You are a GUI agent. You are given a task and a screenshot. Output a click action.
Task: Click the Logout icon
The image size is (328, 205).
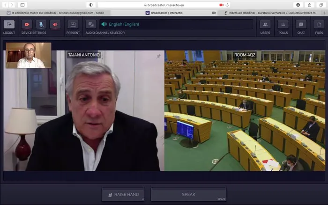point(9,24)
